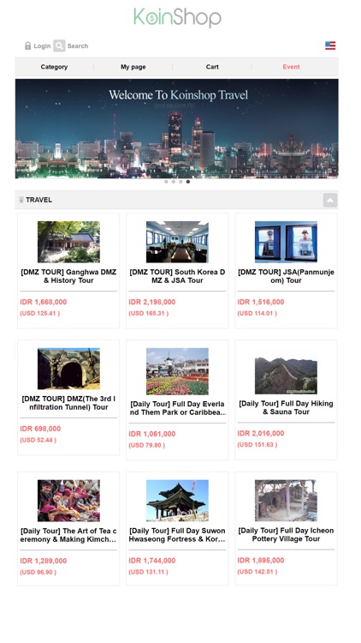
Task: Open the 3rd Infiltration Tunnel Tour thumbnail
Action: coord(68,369)
